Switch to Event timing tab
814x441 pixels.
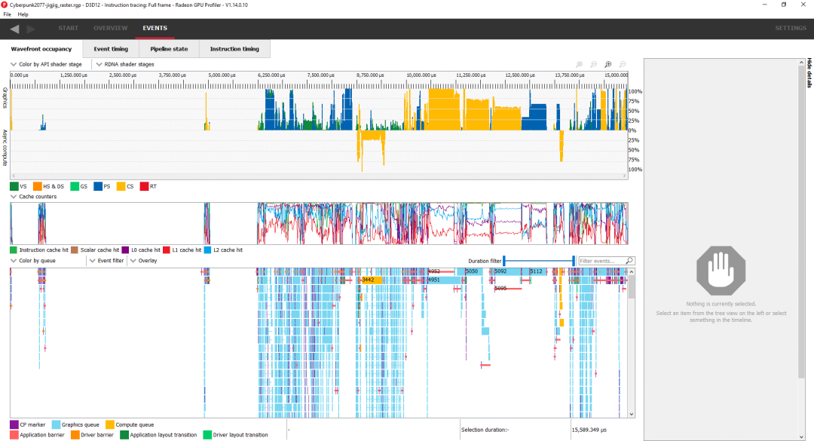coord(111,49)
